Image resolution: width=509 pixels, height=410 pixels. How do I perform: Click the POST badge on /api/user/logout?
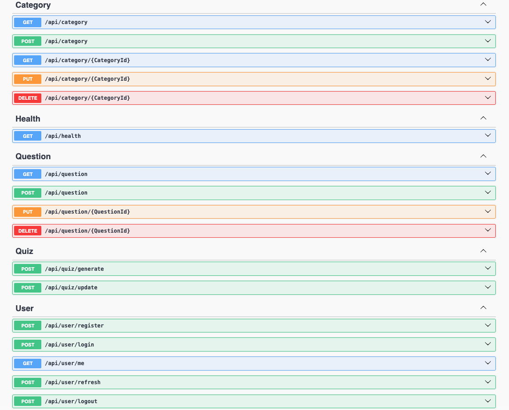pyautogui.click(x=27, y=401)
